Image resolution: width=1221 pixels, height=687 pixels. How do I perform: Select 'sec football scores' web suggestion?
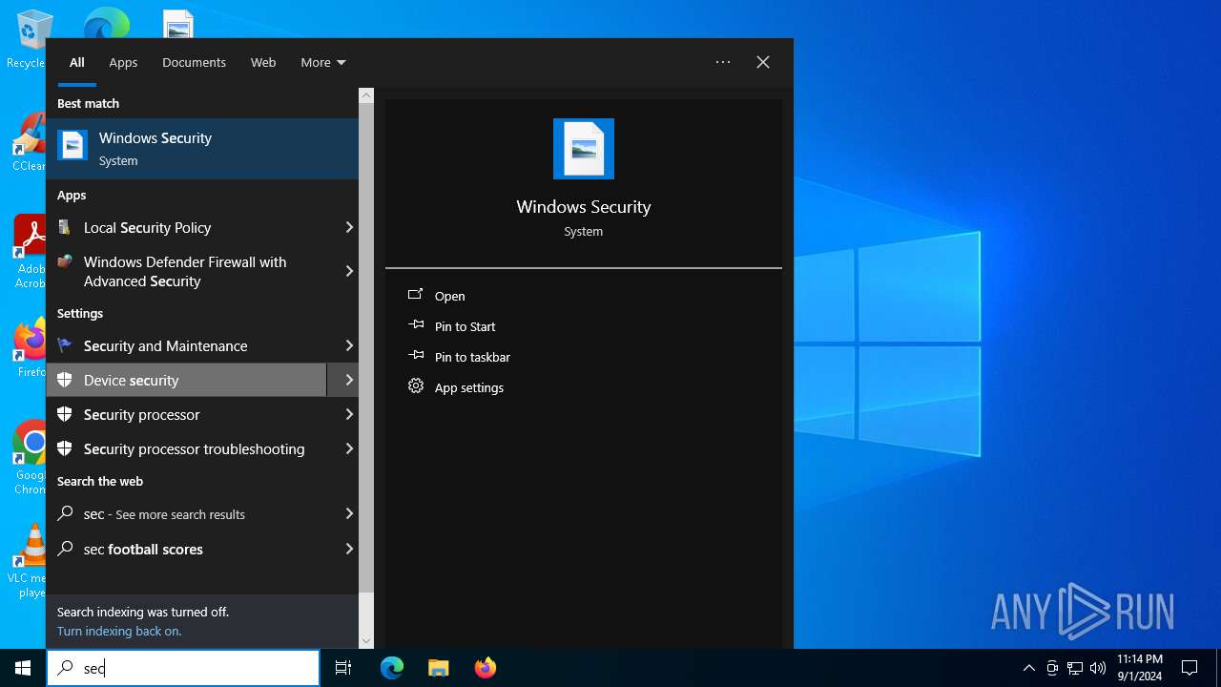click(187, 549)
